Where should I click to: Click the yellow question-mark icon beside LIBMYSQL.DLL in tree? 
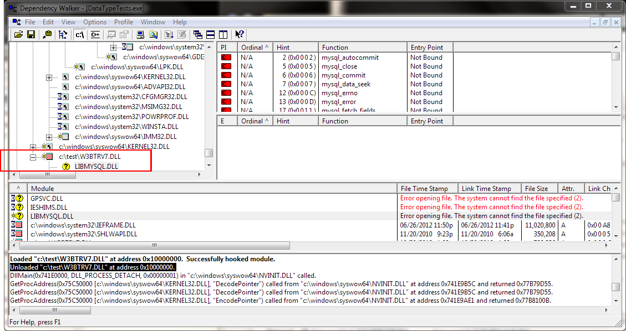click(67, 167)
